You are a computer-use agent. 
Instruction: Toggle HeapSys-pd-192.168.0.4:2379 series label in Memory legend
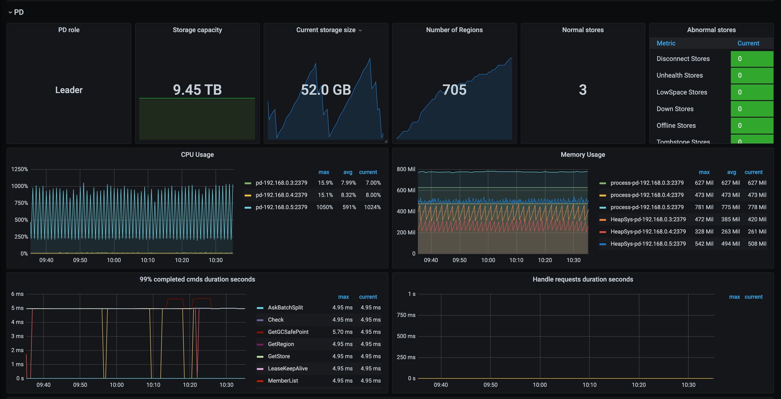648,232
